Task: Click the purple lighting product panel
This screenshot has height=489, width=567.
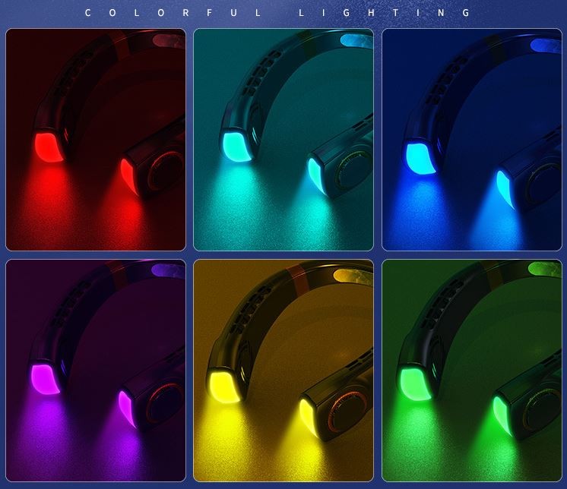Action: [96, 371]
